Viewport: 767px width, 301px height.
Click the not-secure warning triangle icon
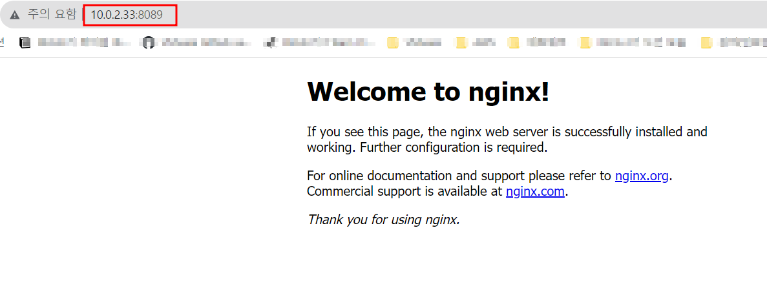pyautogui.click(x=15, y=15)
